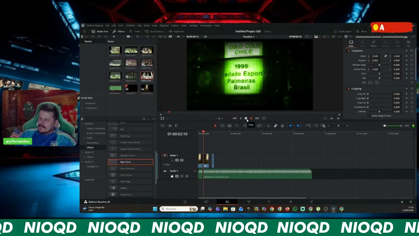Viewport: 419px width, 236px height.
Task: Toggle the Effects panel button
Action: pyautogui.click(x=119, y=31)
